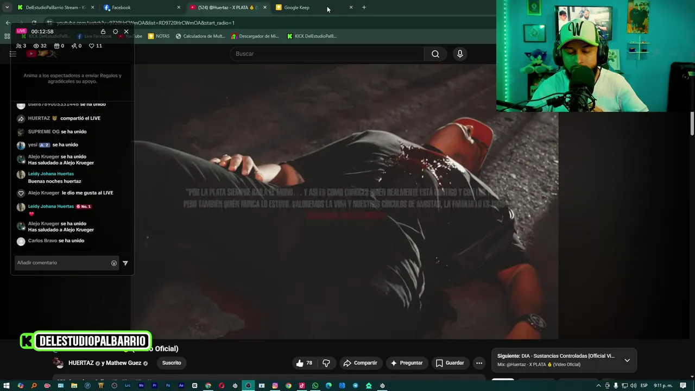Click the gifts counter icon showing 0
Viewport: 695px width, 391px height.
(59, 46)
